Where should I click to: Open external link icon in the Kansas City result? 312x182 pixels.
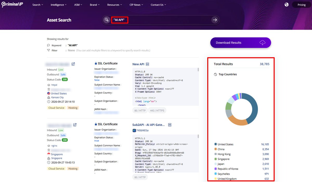pyautogui.click(x=73, y=64)
